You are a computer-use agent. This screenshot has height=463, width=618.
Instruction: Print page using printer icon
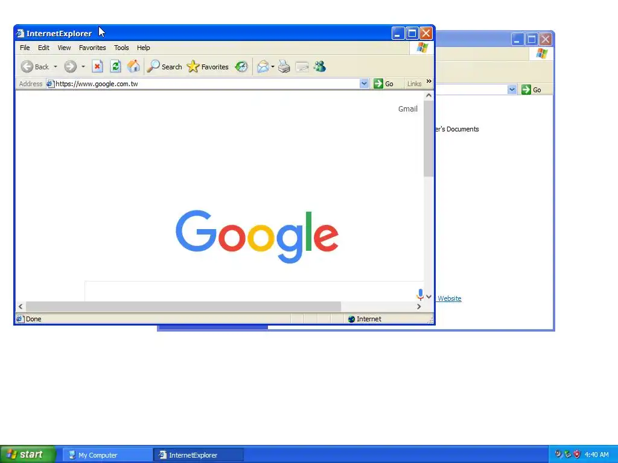pos(284,66)
